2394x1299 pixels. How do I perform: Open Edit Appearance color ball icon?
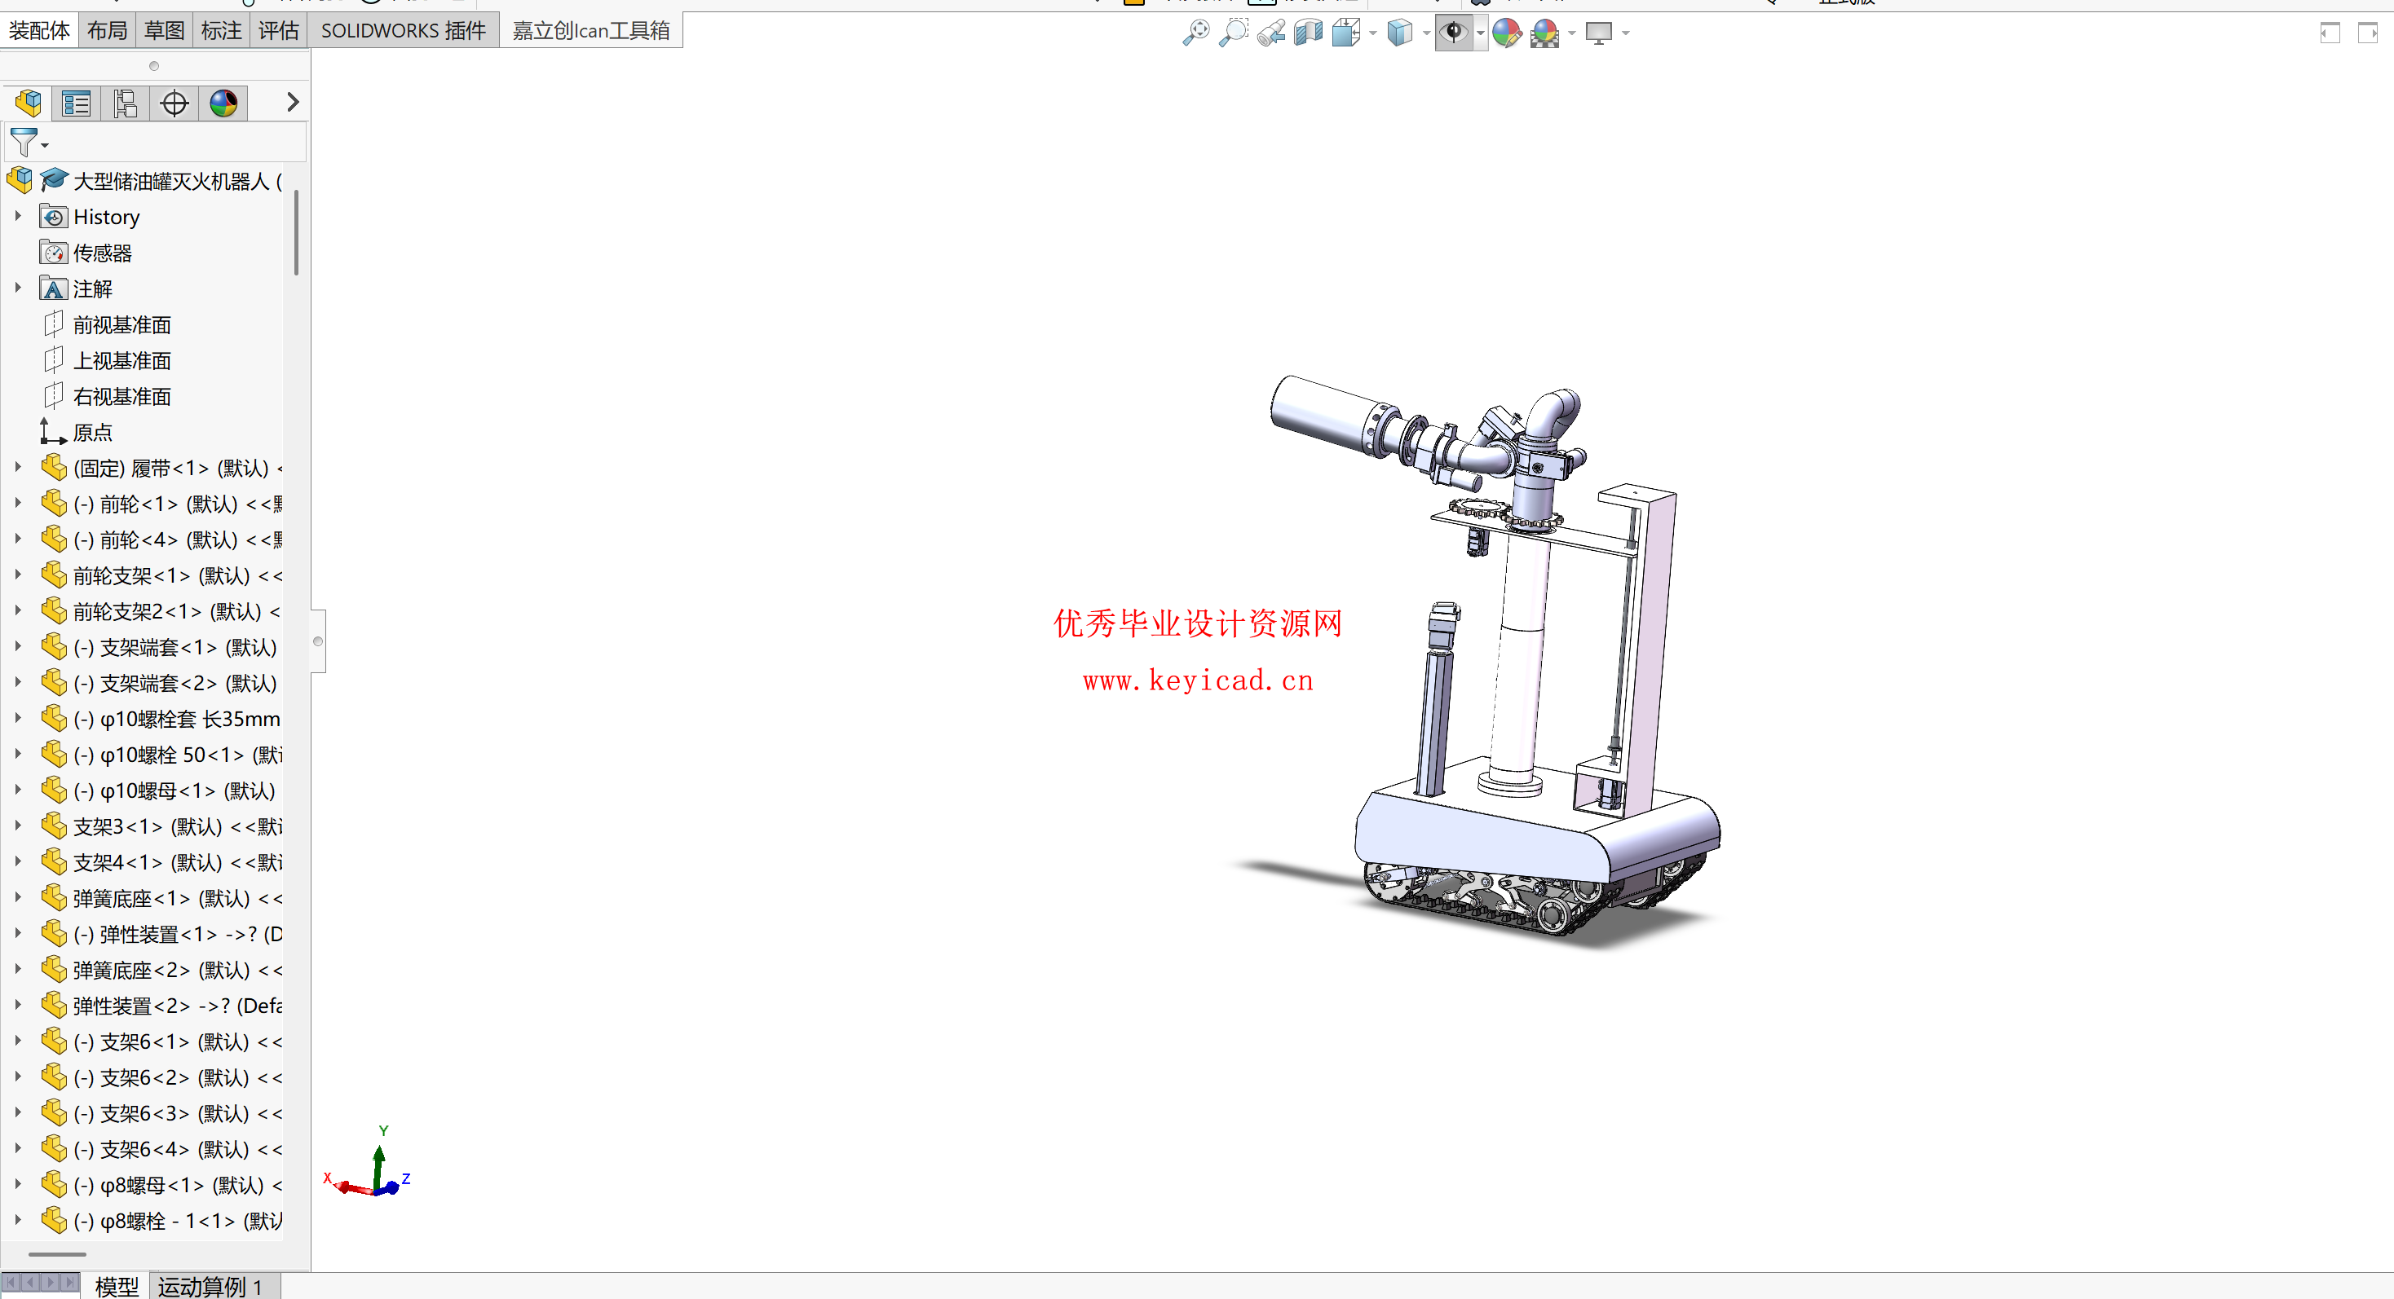pos(1505,33)
